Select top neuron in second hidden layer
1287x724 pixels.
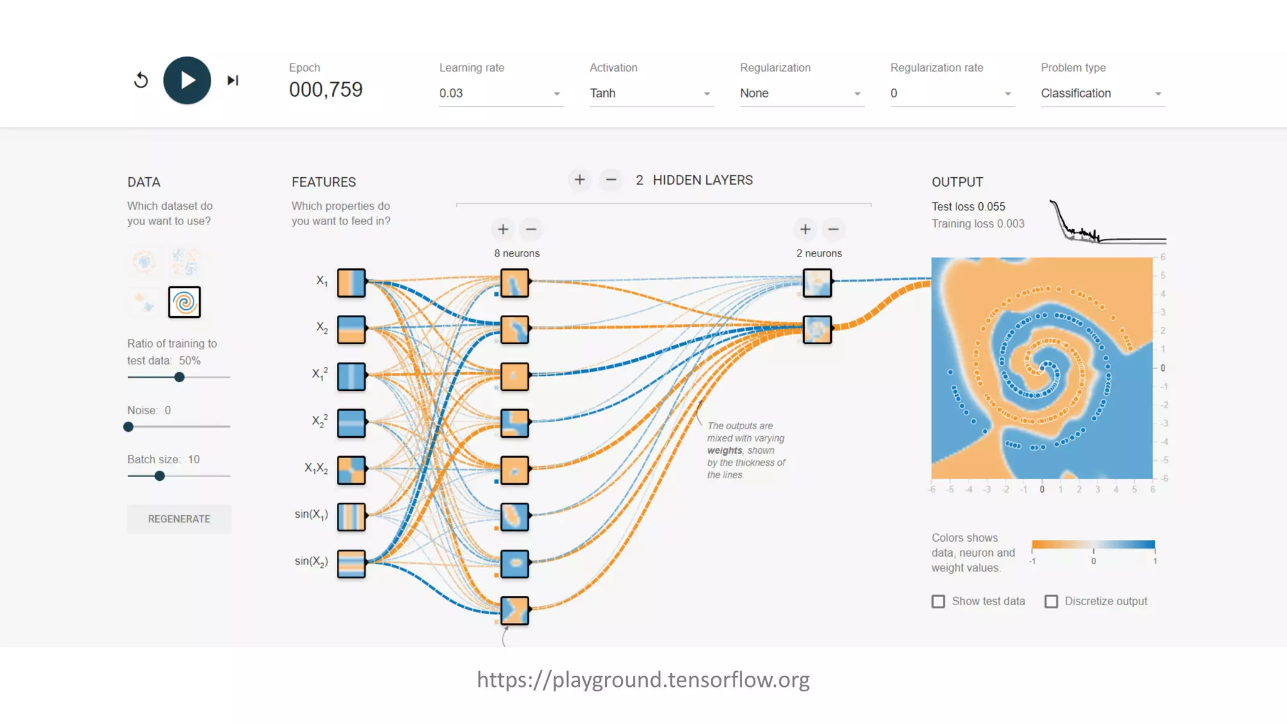coord(818,283)
